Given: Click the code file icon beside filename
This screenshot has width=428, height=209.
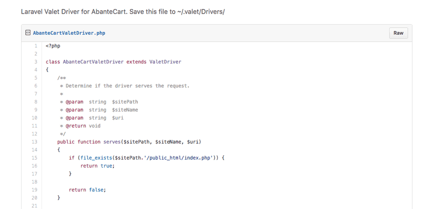Looking at the screenshot, I should pos(28,33).
